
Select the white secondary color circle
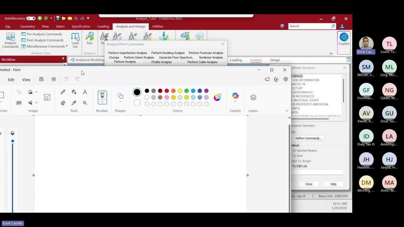pos(137,103)
